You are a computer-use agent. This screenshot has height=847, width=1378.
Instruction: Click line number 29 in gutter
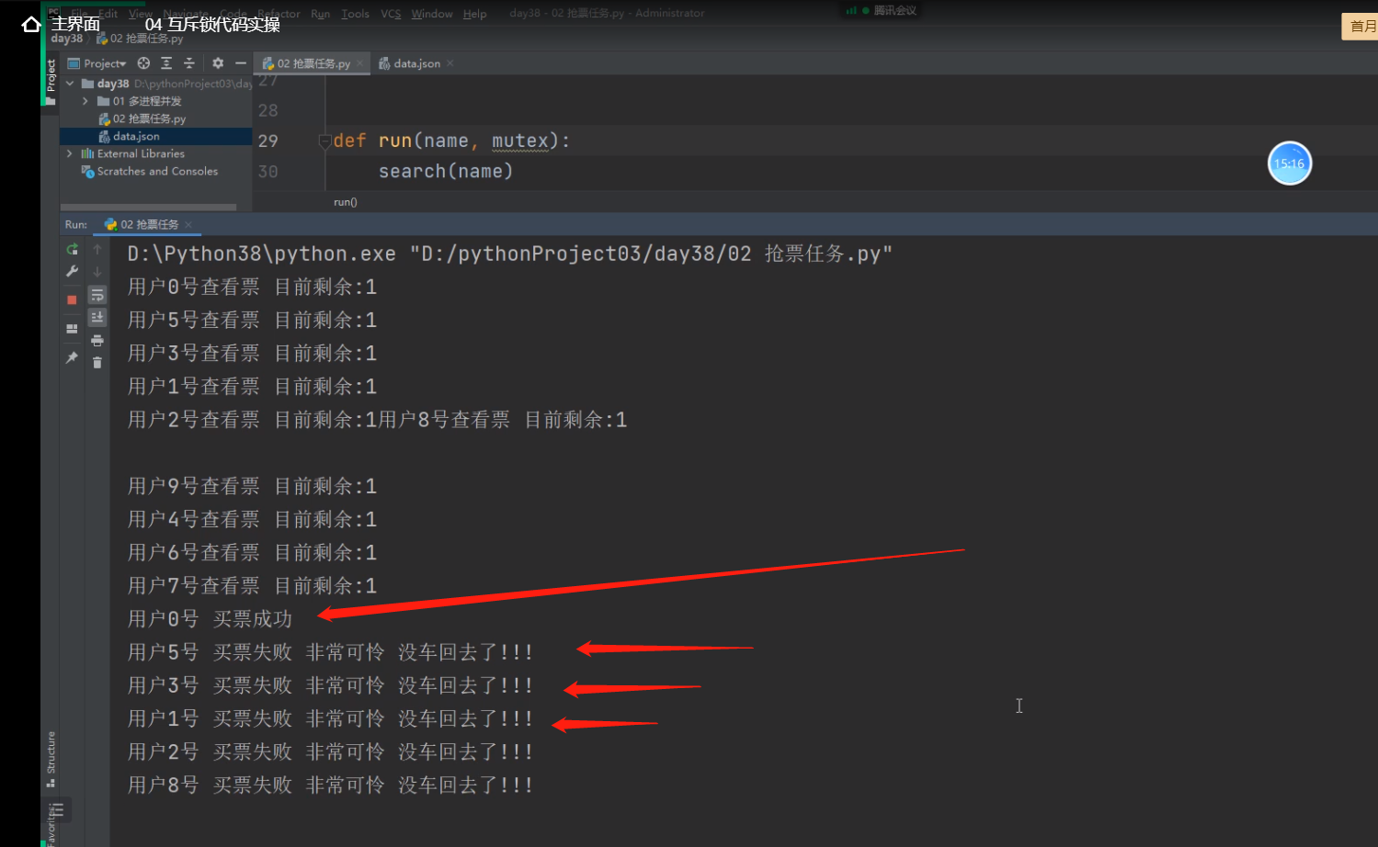tap(268, 141)
